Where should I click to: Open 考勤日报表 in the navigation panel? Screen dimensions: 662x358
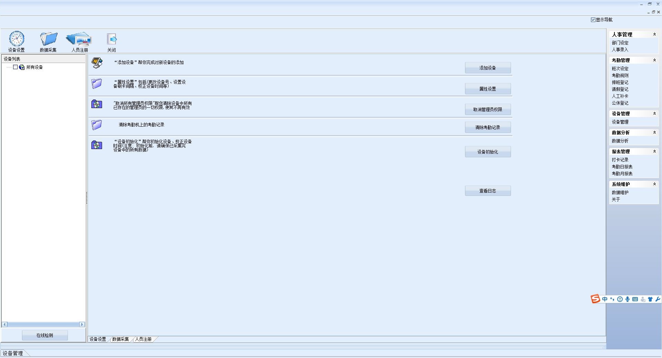622,167
